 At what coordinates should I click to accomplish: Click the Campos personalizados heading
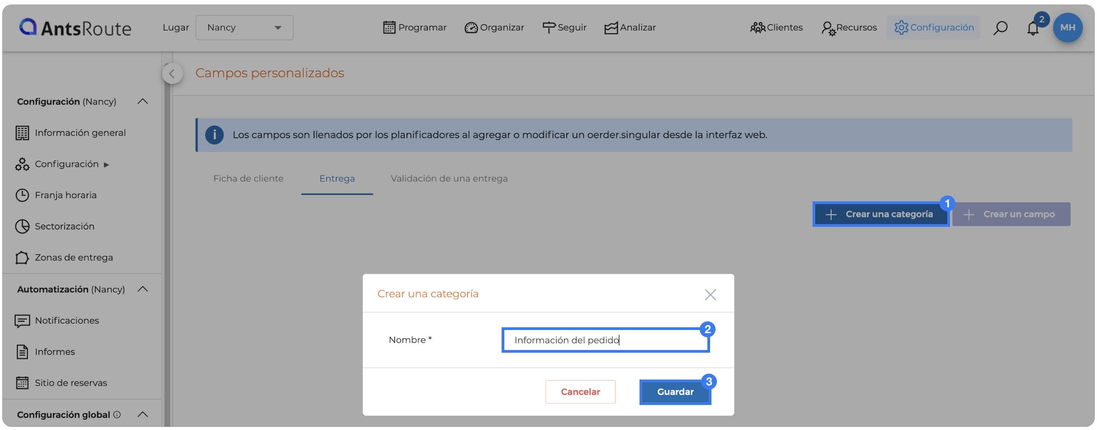pyautogui.click(x=270, y=73)
